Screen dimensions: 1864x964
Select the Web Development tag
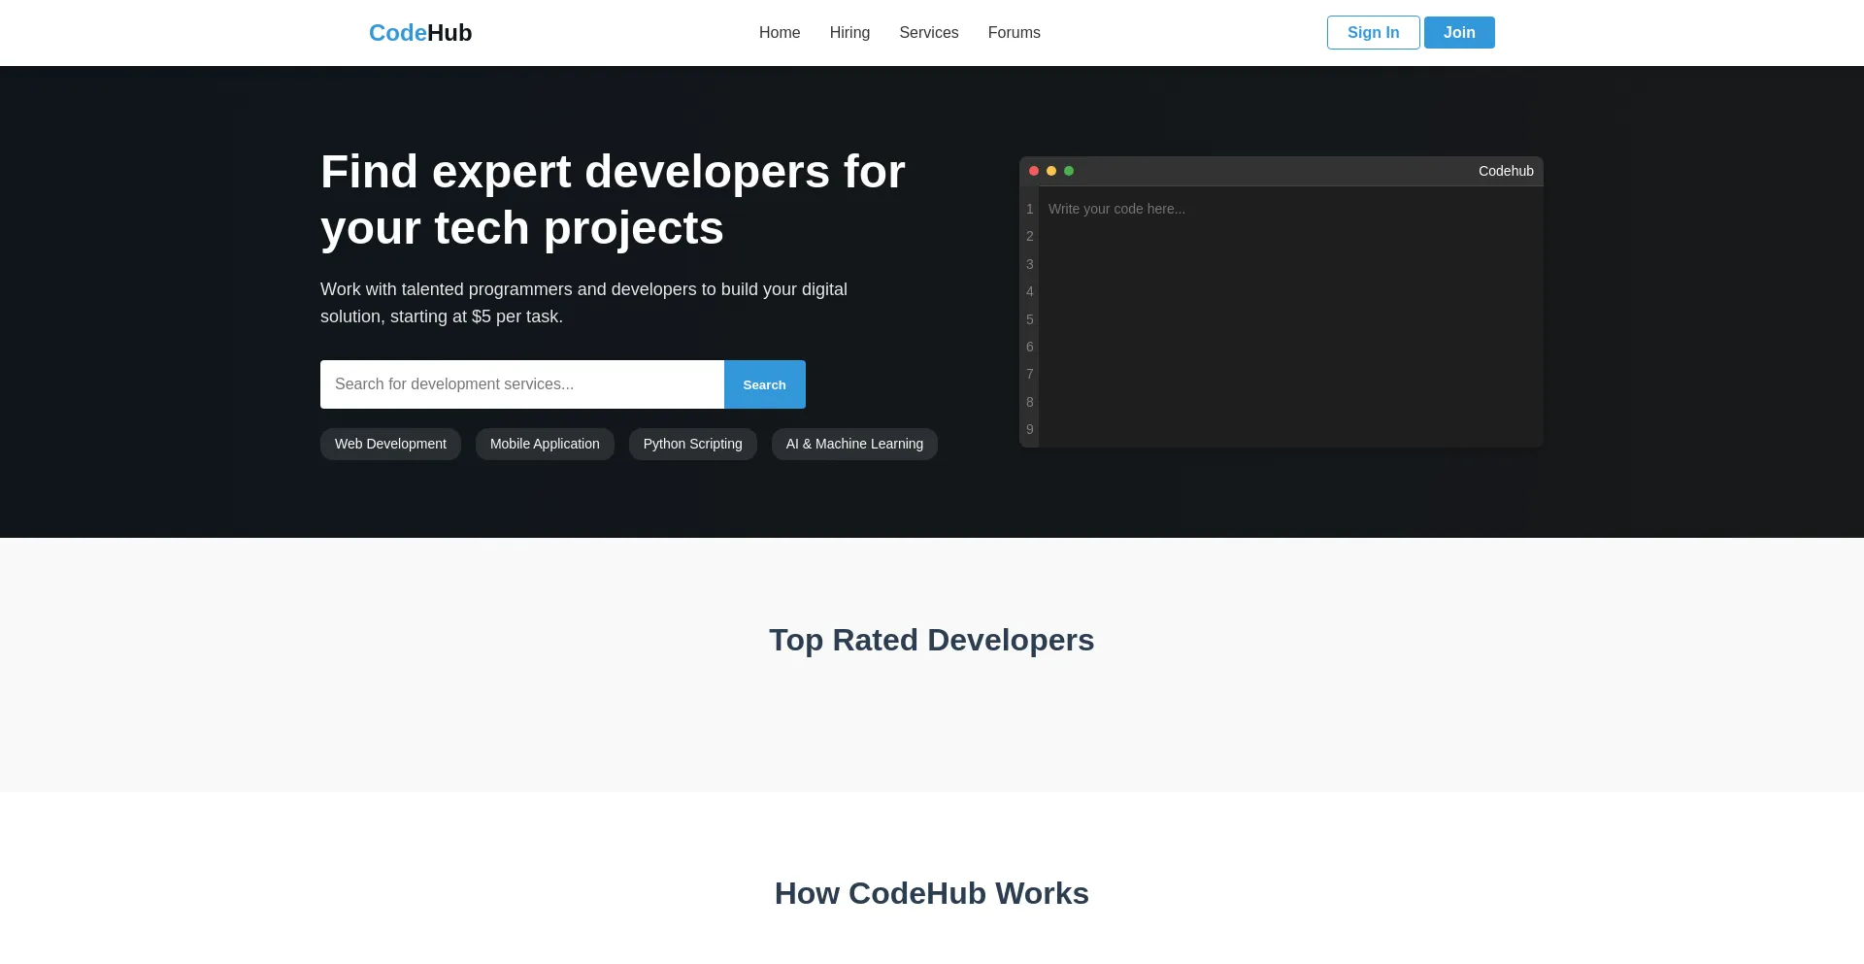click(x=390, y=444)
